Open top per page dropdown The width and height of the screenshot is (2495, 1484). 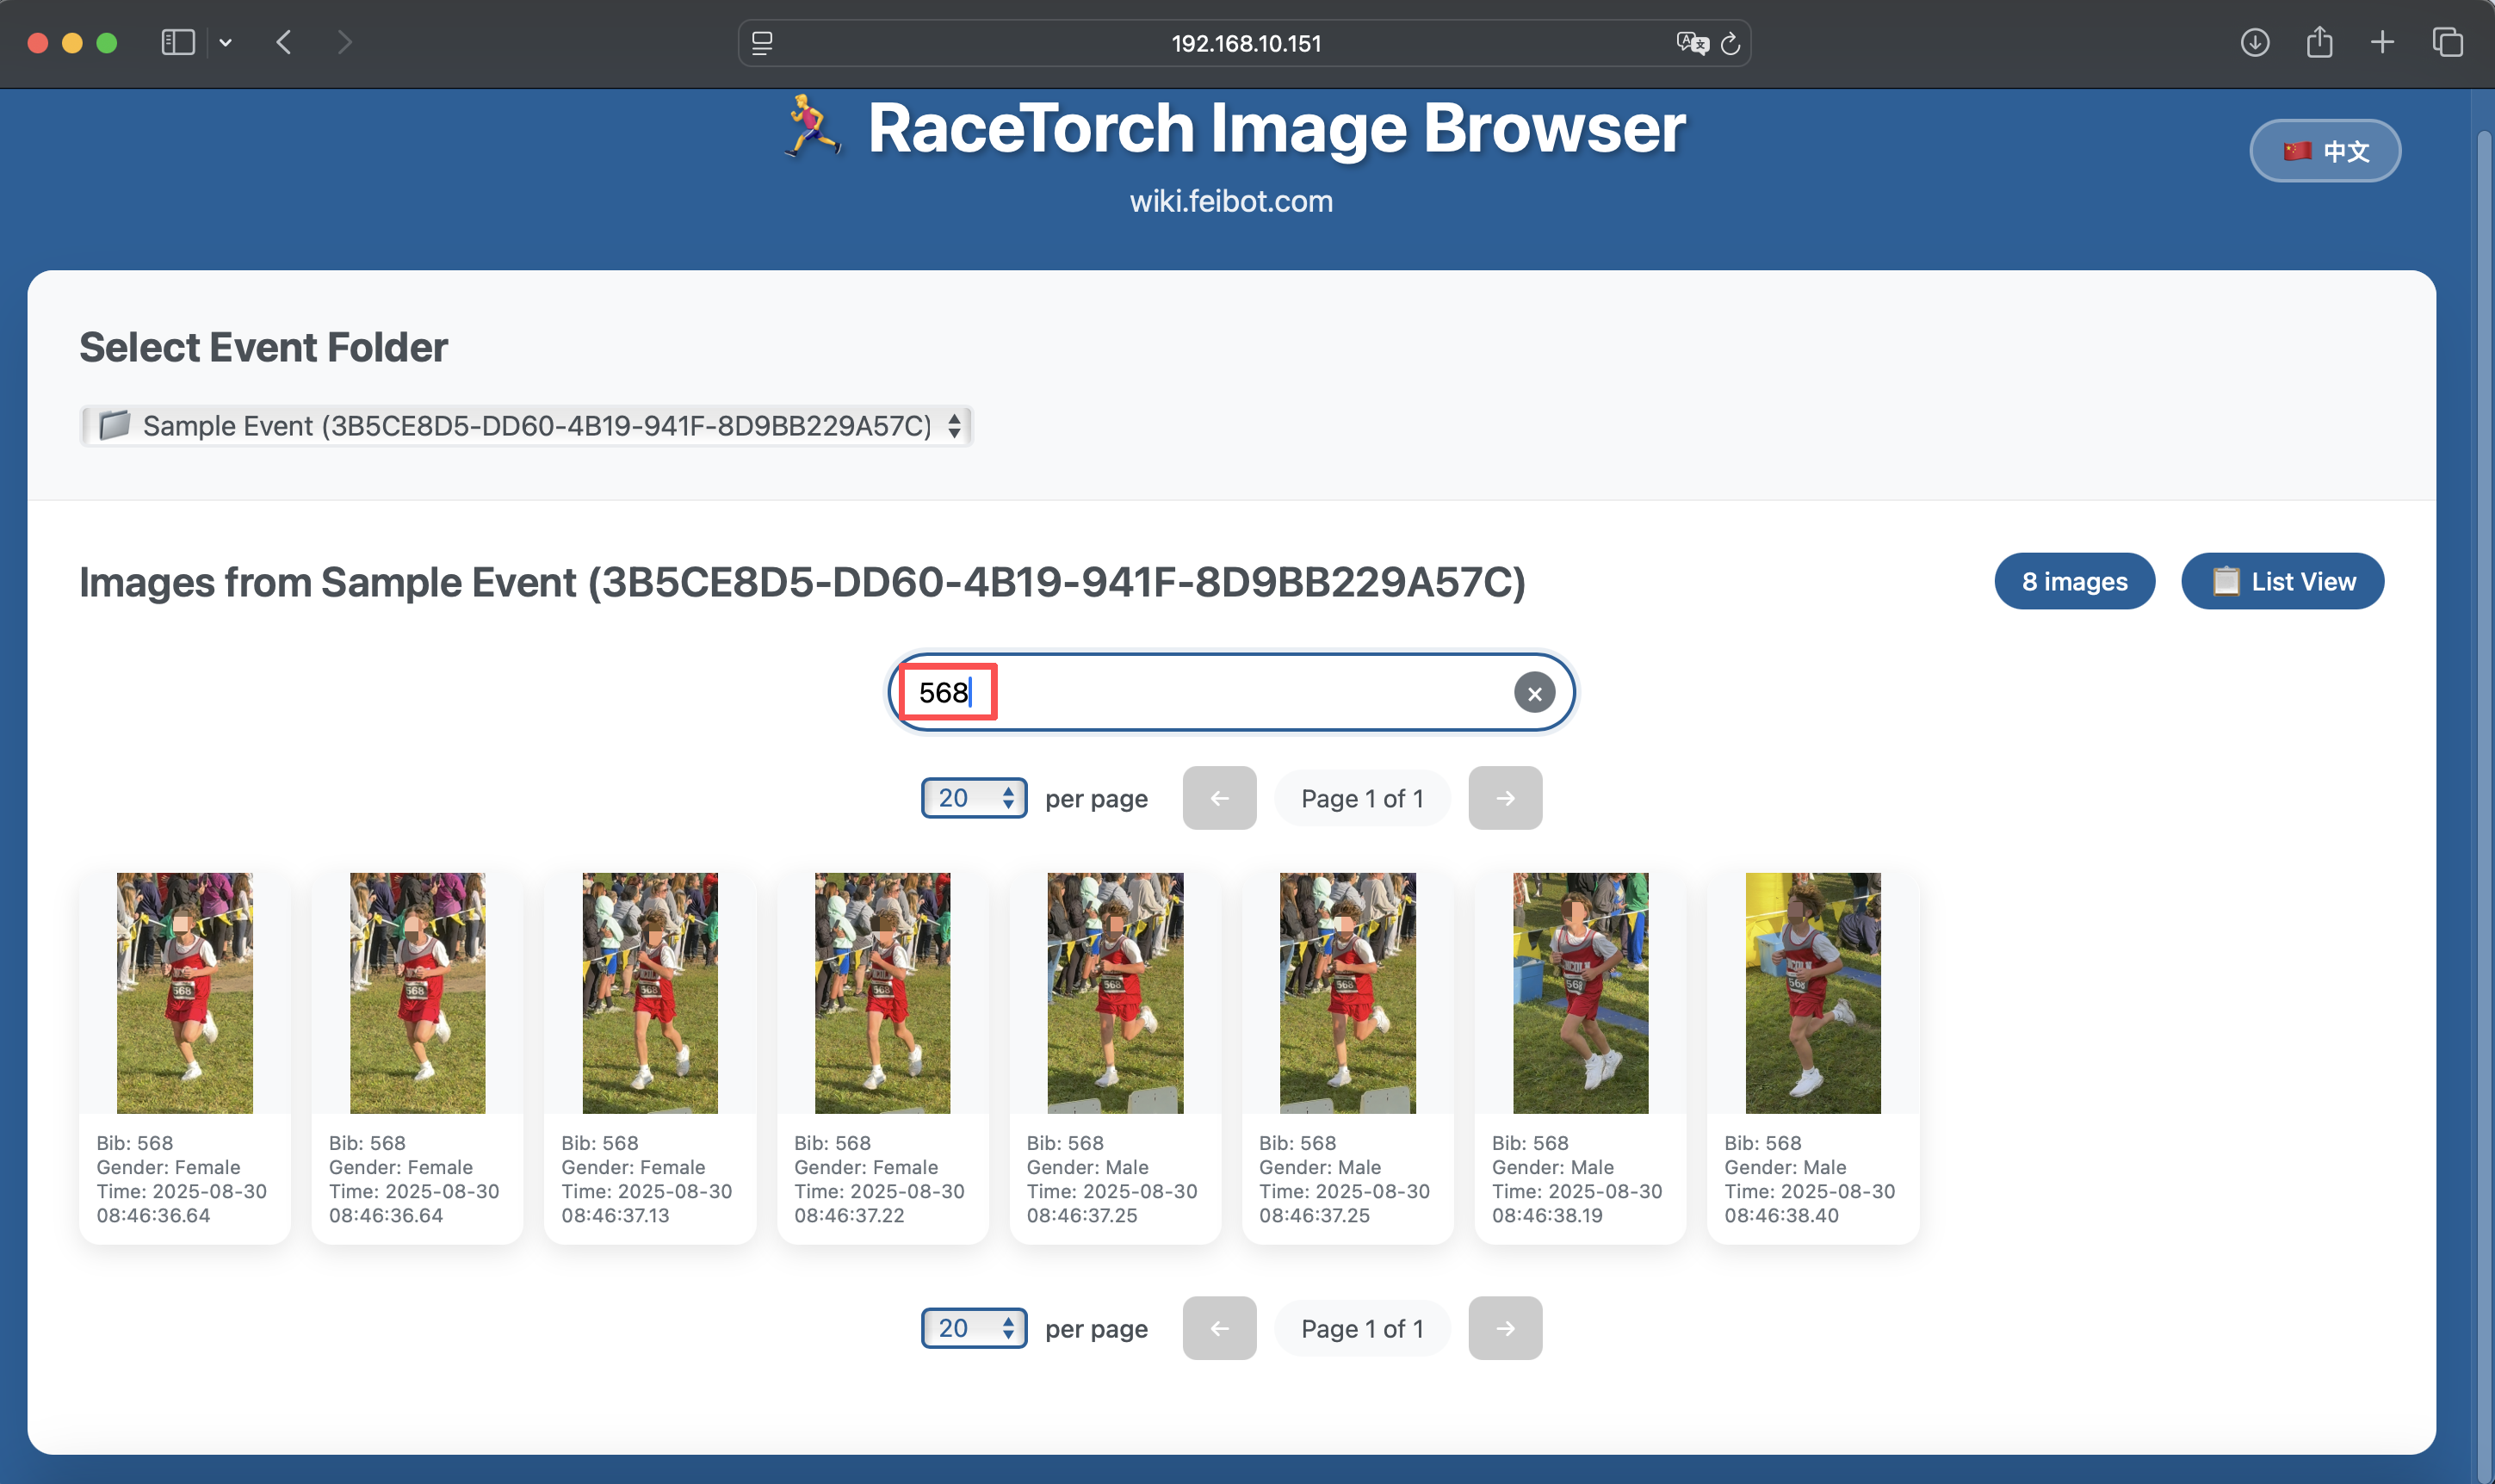(973, 798)
